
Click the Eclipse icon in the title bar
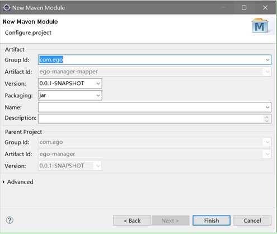[x=7, y=8]
